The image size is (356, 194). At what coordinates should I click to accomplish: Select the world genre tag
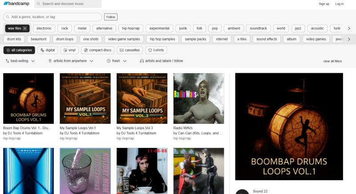coord(281,28)
